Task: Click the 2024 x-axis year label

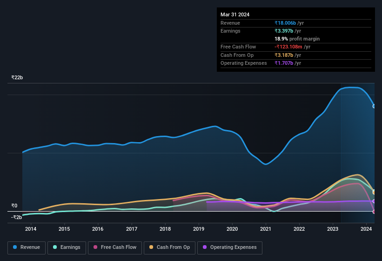Action: click(x=366, y=229)
